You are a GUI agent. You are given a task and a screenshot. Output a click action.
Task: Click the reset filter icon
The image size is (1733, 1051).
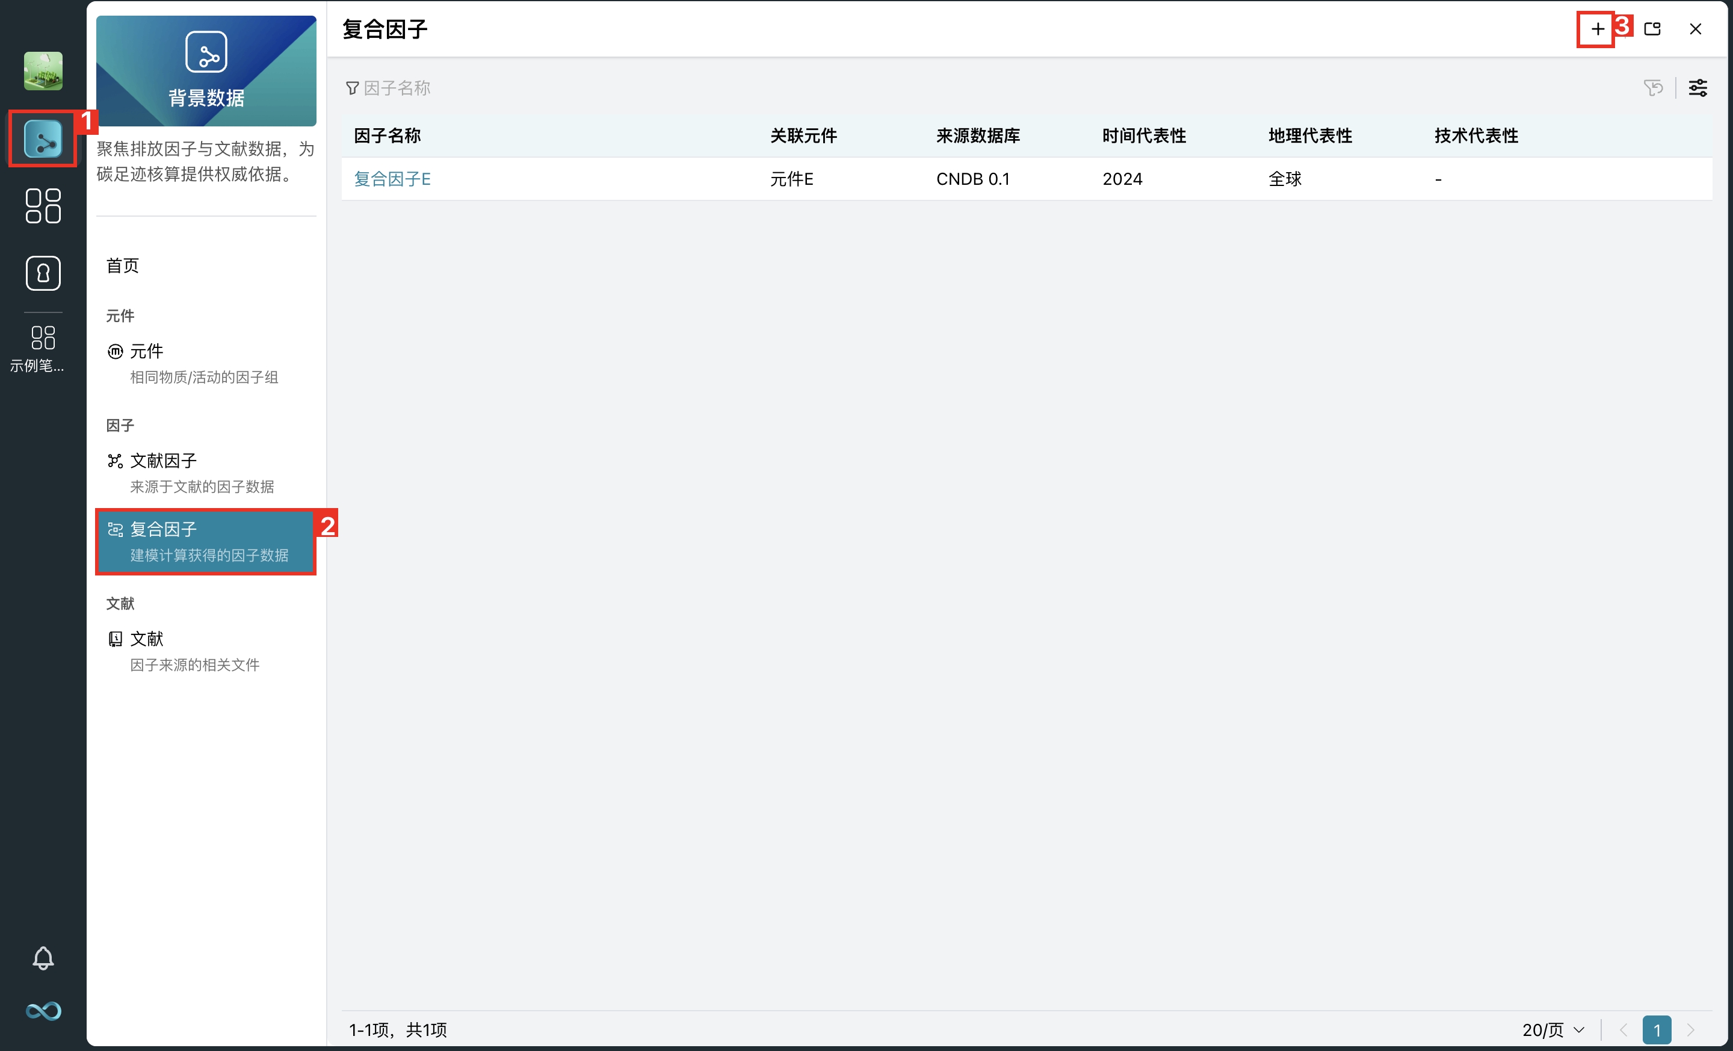click(x=1653, y=88)
